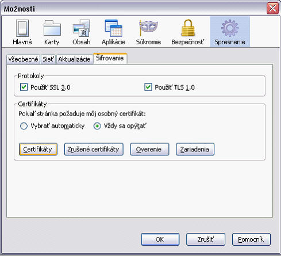Select the Šifrovanie tab
The image size is (281, 256).
110,58
